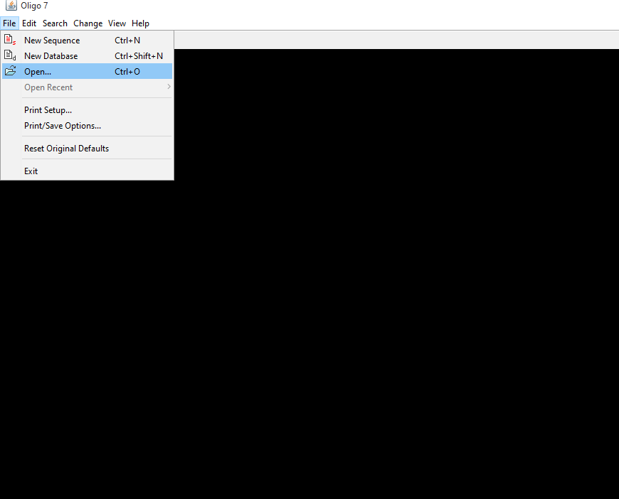Open the Help menu
The width and height of the screenshot is (619, 499).
click(140, 23)
